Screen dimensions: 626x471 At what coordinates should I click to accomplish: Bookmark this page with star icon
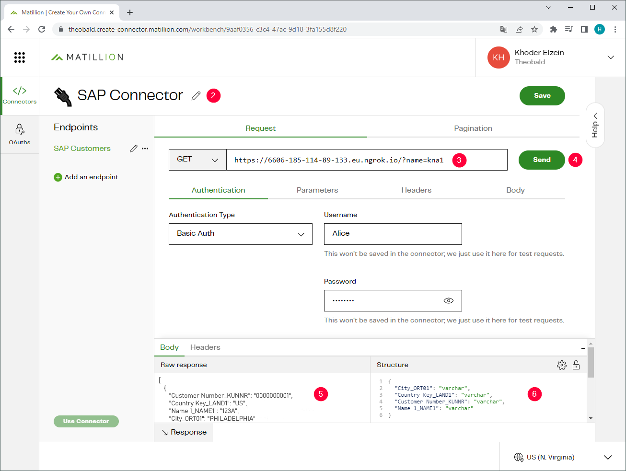(x=534, y=29)
